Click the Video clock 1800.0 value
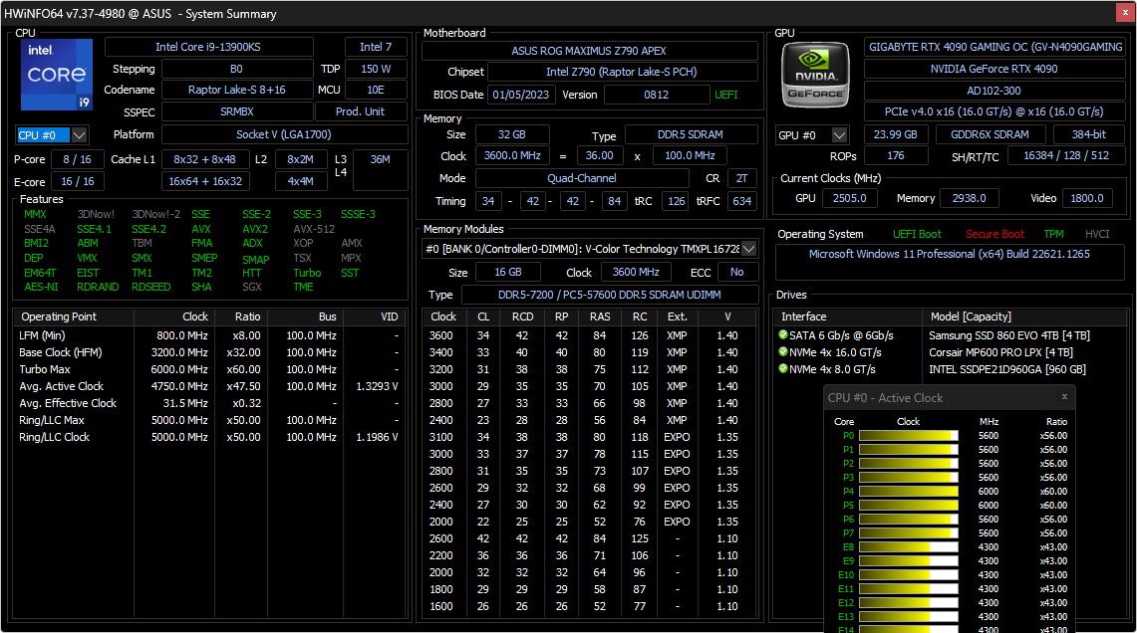Viewport: 1137px width, 633px height. [1087, 198]
